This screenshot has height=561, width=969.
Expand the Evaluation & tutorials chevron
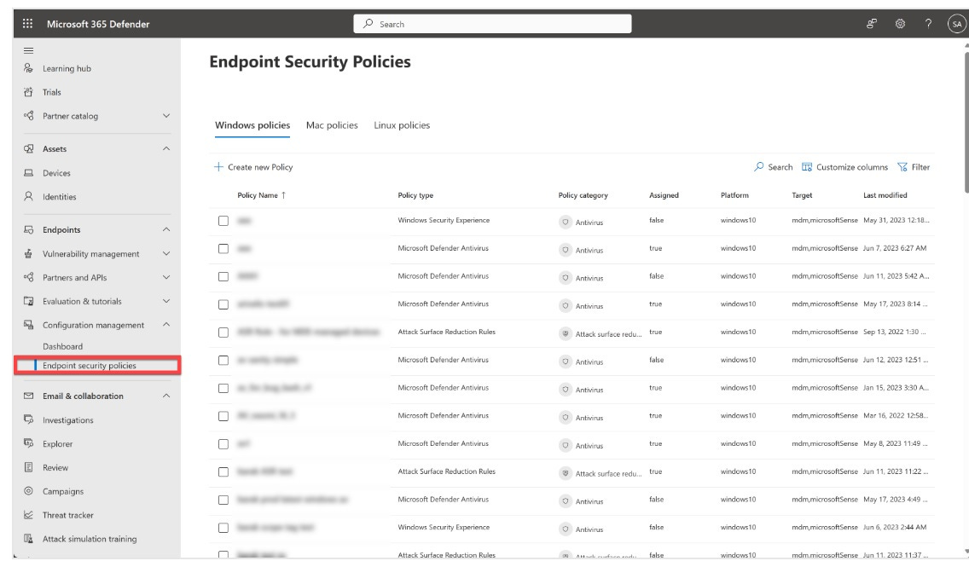[x=166, y=301]
